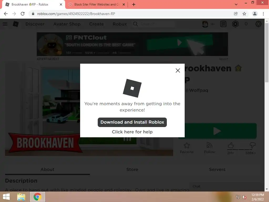Image resolution: width=269 pixels, height=202 pixels.
Task: Open Chrome three-dot menu
Action: click(x=263, y=14)
